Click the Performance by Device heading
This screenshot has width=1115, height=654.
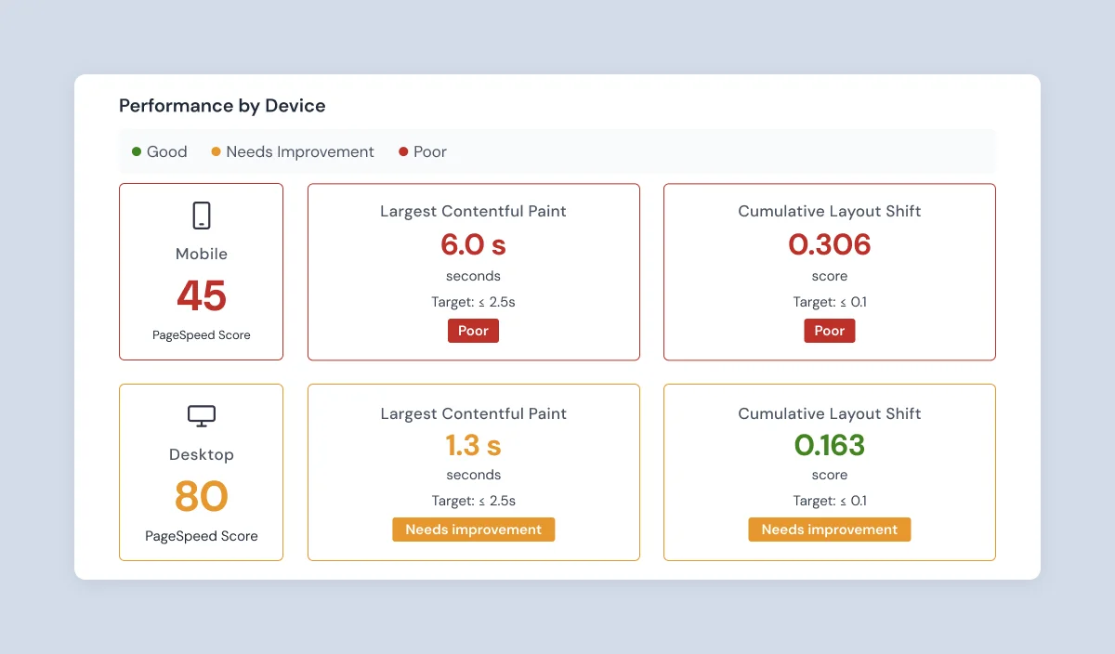pos(222,105)
